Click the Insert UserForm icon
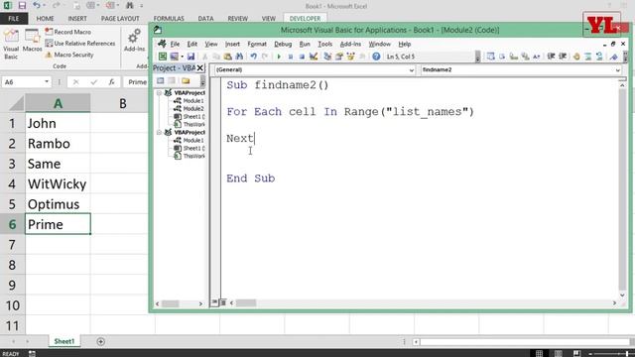 pyautogui.click(x=175, y=57)
